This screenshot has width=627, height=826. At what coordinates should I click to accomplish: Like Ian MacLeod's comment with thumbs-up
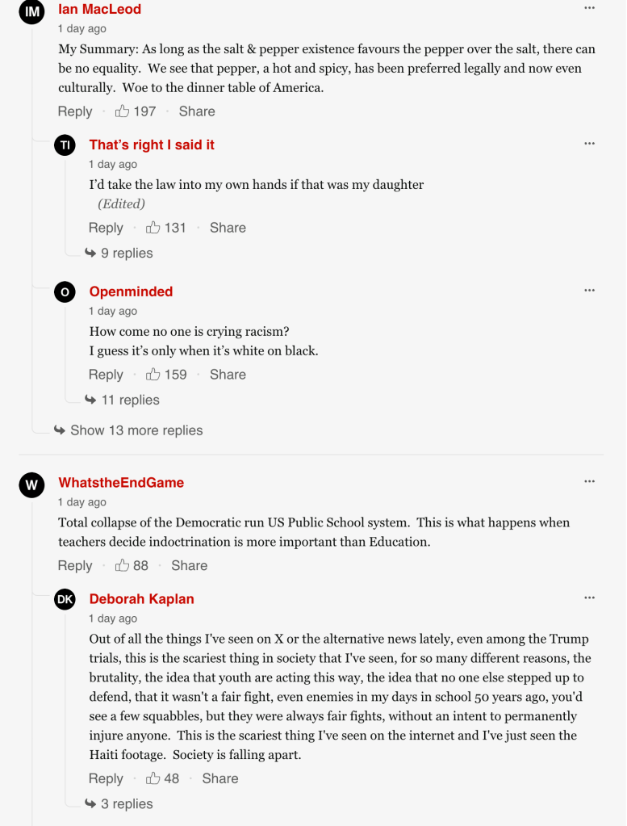pyautogui.click(x=123, y=111)
